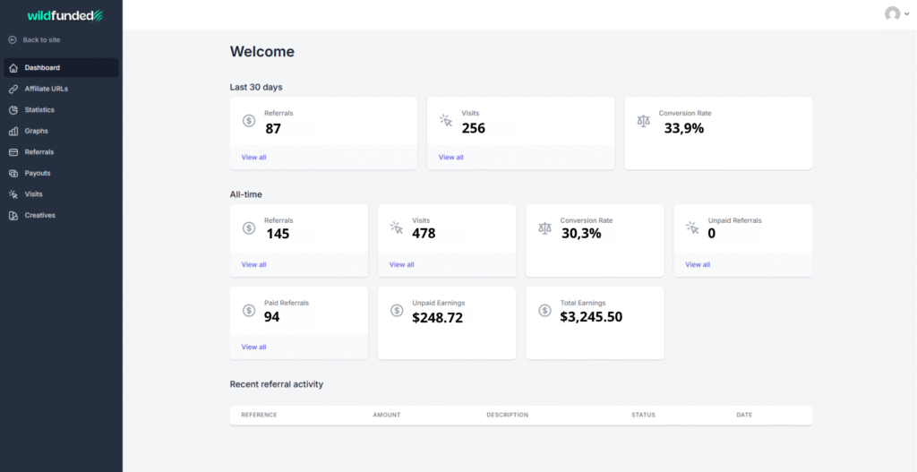View all under Last 30 days Referrals
Image resolution: width=917 pixels, height=472 pixels.
tap(253, 158)
